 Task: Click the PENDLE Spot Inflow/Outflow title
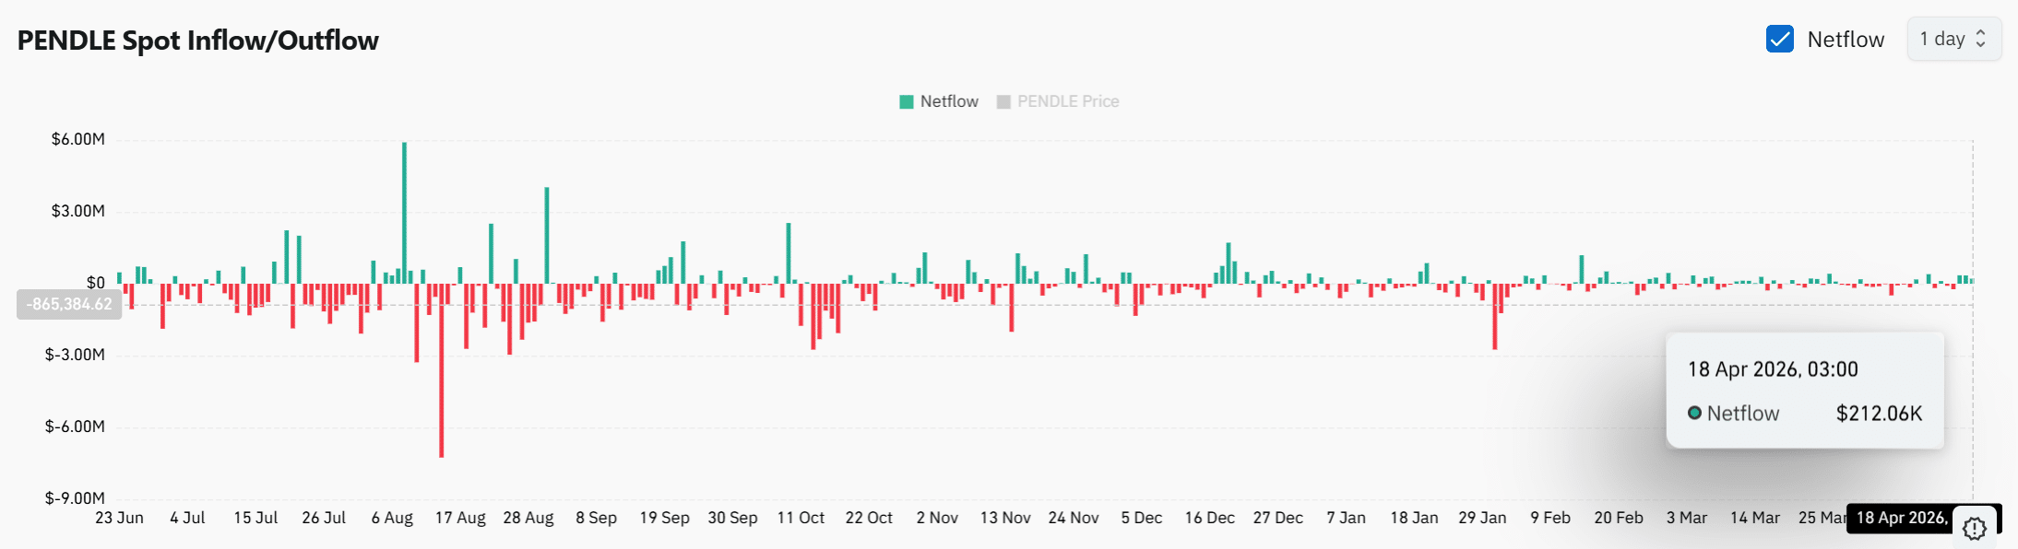[197, 41]
